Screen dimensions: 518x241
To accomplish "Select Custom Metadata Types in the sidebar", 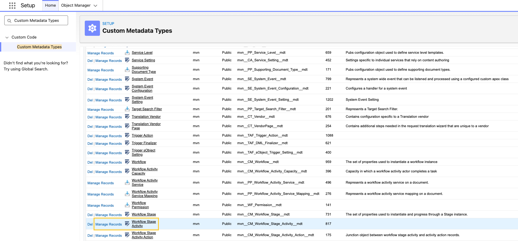I will (x=39, y=47).
